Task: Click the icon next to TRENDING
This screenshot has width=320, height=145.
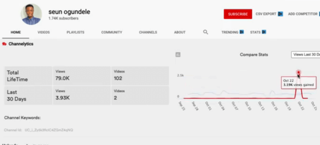Action: click(x=242, y=32)
